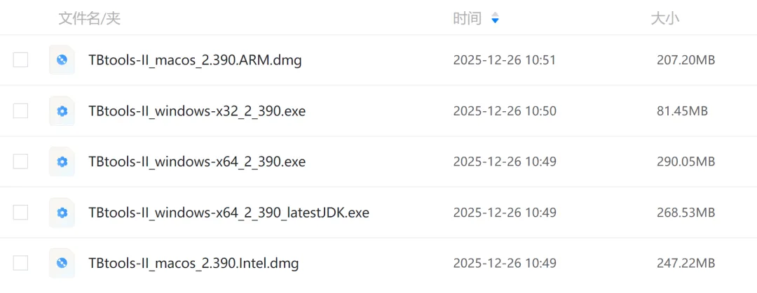
Task: Click the TBtools-II_macos_2.390.Intel.dmg file name
Action: coord(193,264)
